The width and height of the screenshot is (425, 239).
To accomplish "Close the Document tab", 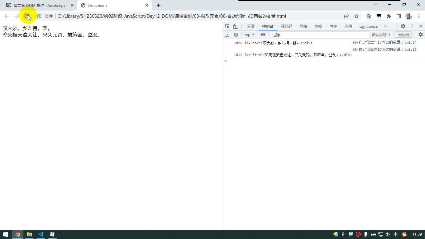I will 147,5.
